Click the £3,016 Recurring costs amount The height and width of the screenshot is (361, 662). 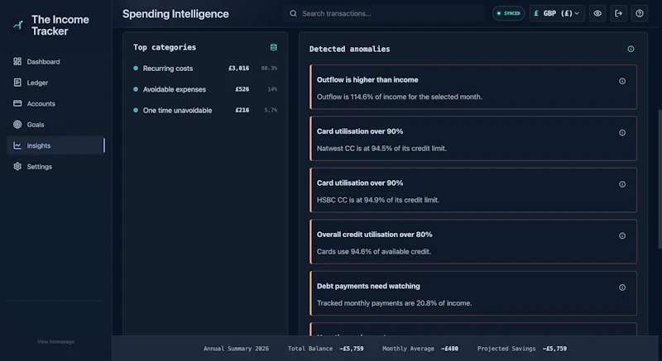point(238,69)
